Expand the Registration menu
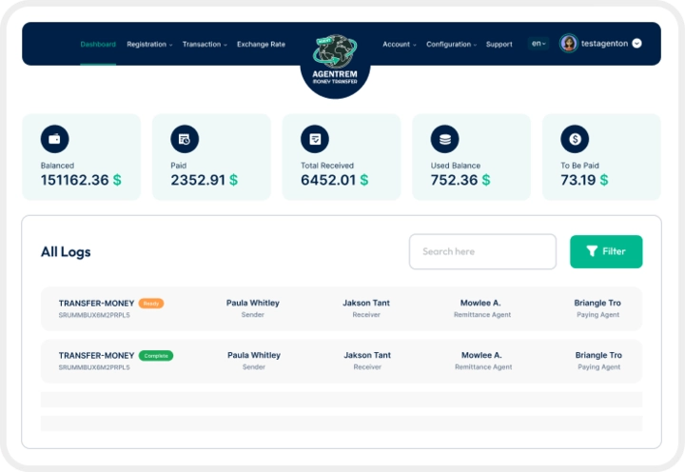The image size is (685, 472). coord(149,44)
